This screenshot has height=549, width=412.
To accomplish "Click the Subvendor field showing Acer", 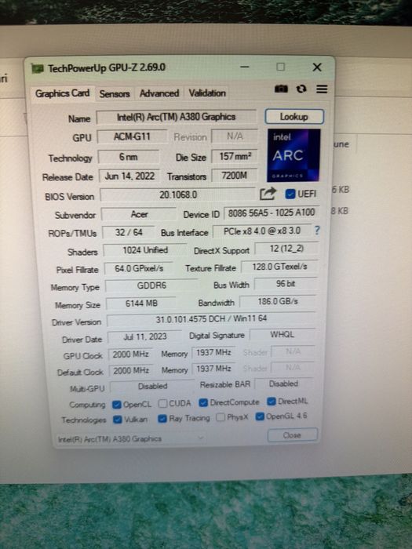I will tap(139, 214).
